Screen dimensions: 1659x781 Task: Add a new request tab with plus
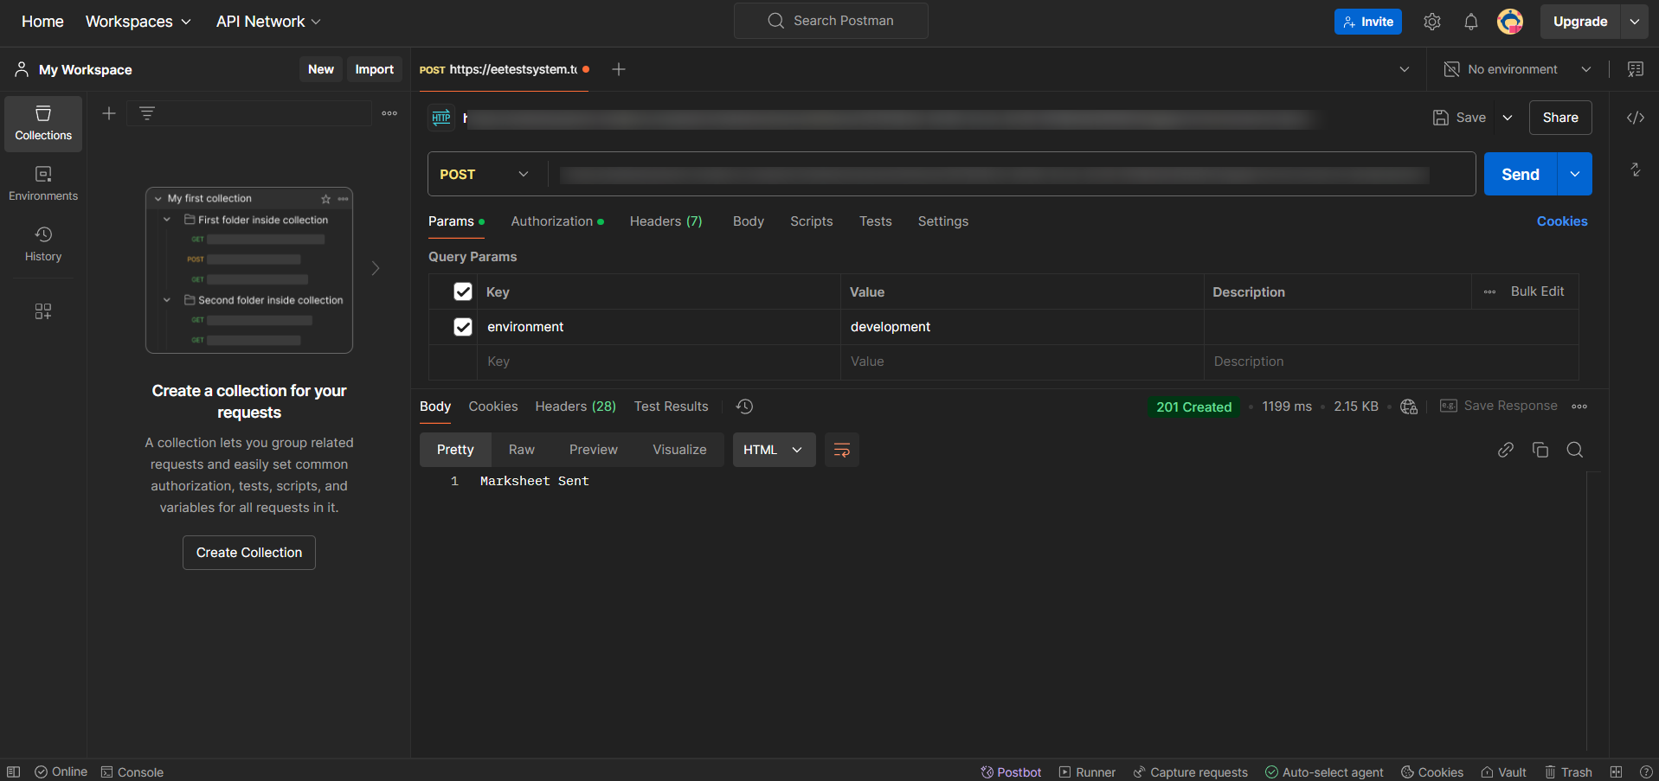(619, 69)
